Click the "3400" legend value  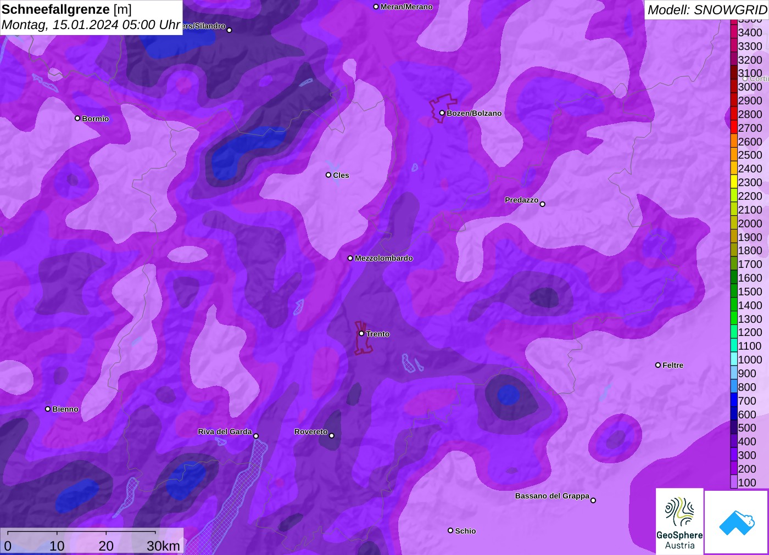(x=750, y=32)
